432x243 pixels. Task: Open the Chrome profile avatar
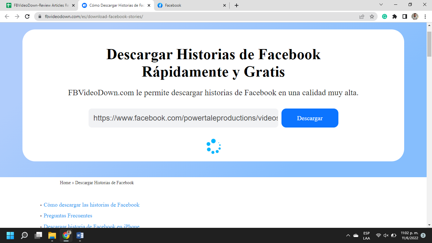(415, 16)
